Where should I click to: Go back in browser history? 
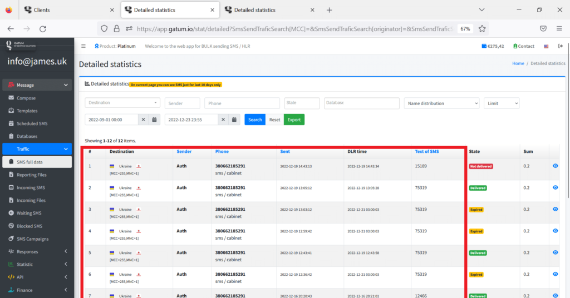(11, 29)
